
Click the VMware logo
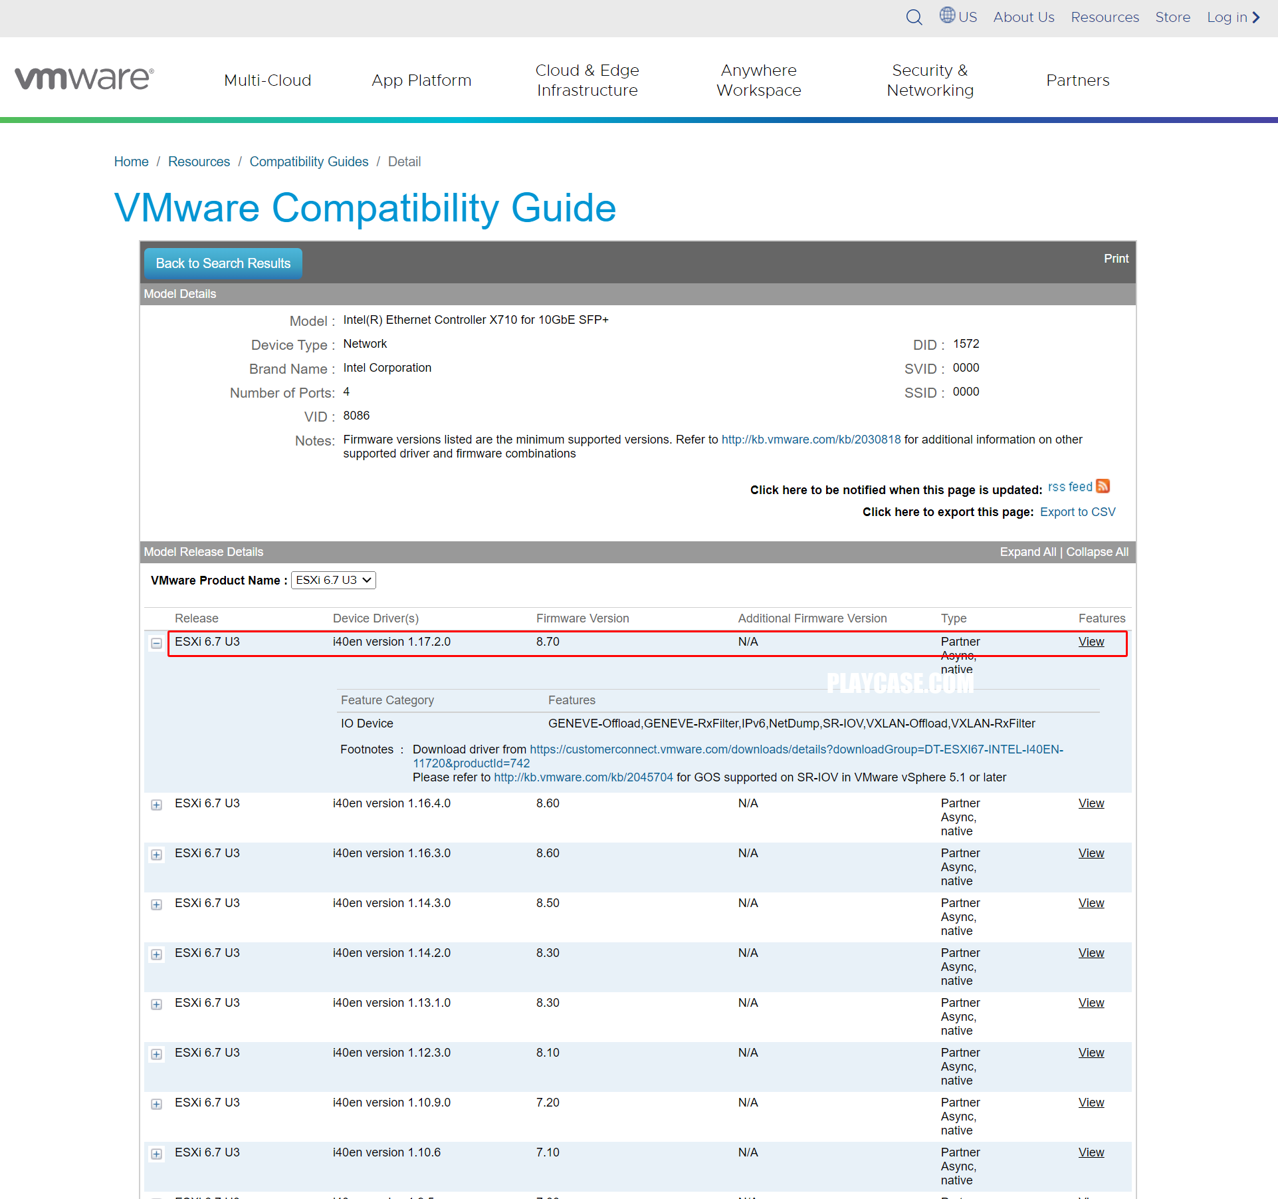click(84, 78)
